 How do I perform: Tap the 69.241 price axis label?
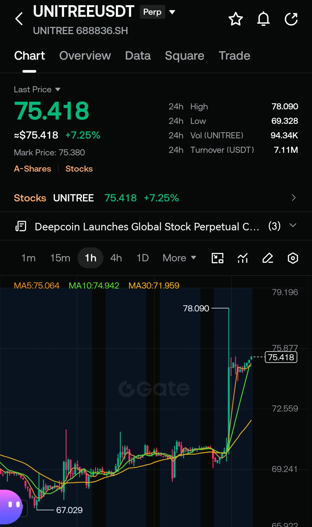pos(285,469)
